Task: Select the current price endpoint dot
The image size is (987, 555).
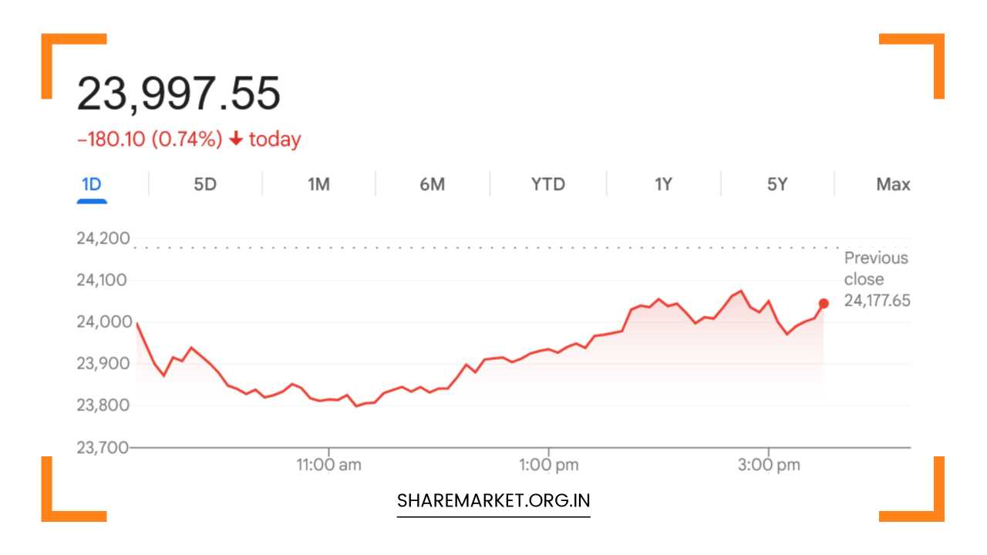Action: point(822,304)
